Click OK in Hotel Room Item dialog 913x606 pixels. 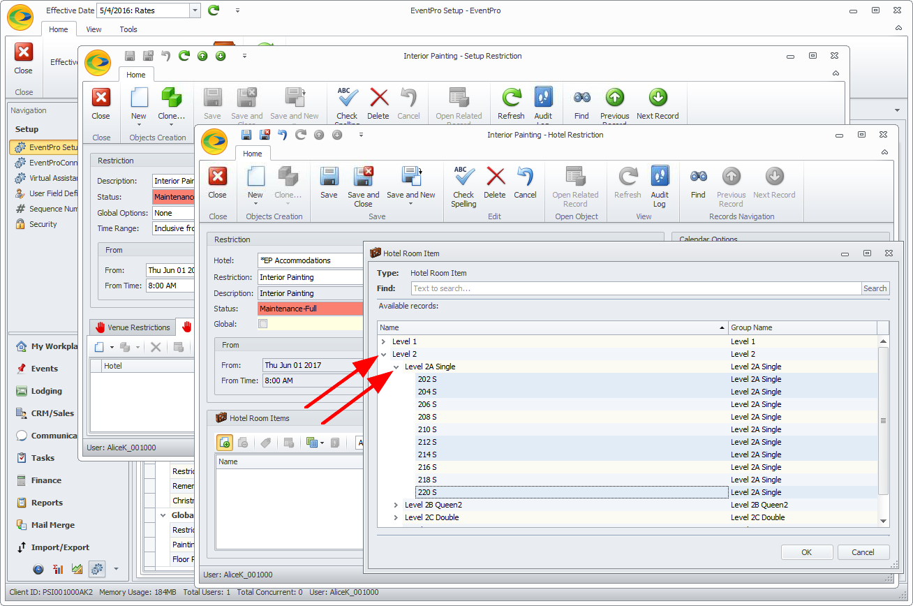(806, 552)
